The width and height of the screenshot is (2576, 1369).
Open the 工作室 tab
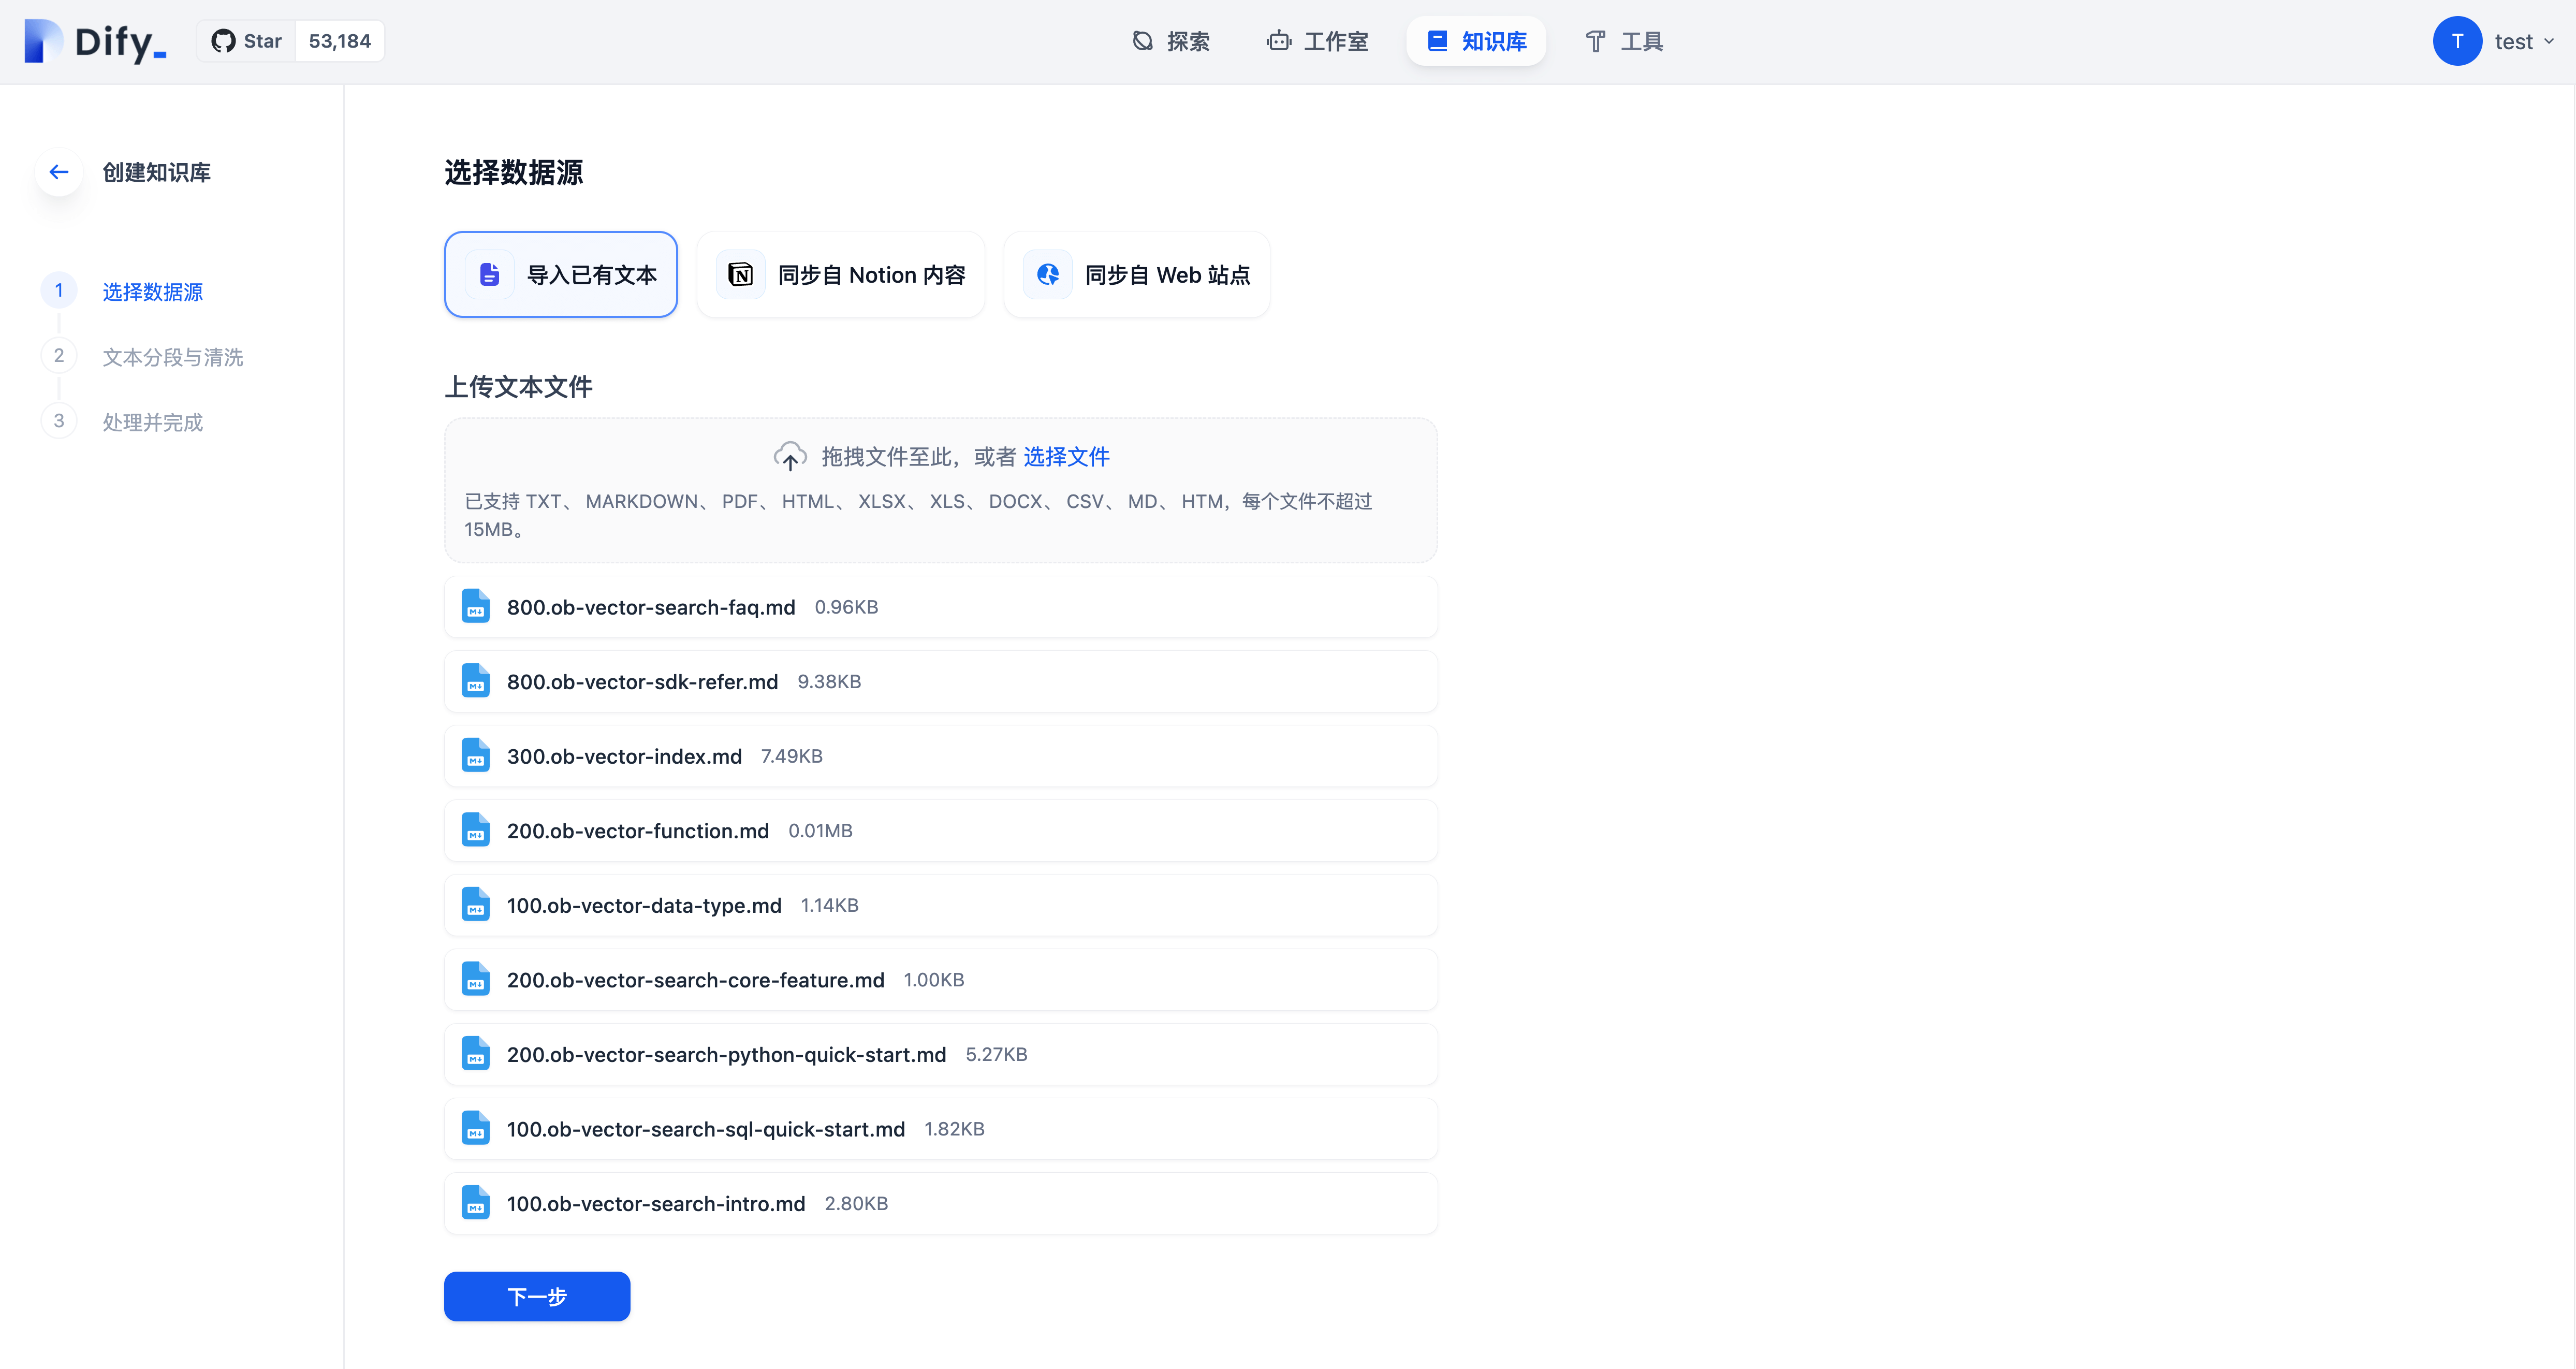point(1317,41)
